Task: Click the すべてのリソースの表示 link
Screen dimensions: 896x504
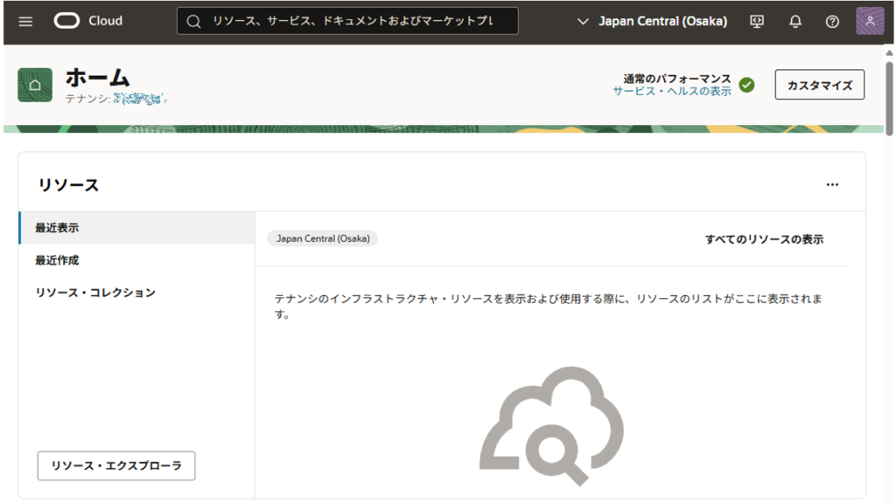Action: [764, 239]
